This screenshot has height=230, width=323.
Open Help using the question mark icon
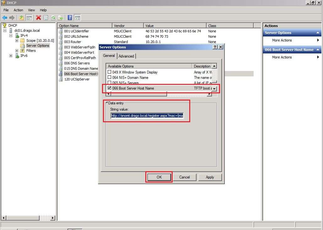(x=69, y=18)
